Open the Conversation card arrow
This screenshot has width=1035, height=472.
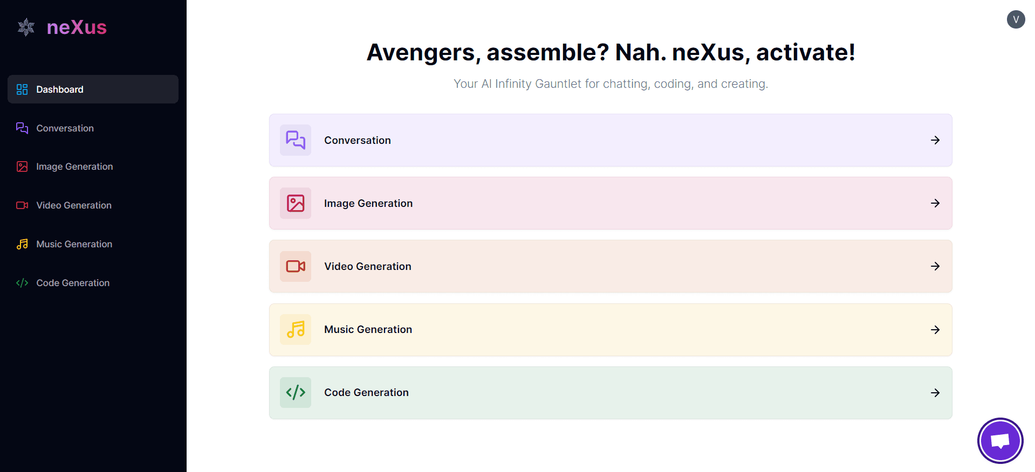click(x=935, y=140)
